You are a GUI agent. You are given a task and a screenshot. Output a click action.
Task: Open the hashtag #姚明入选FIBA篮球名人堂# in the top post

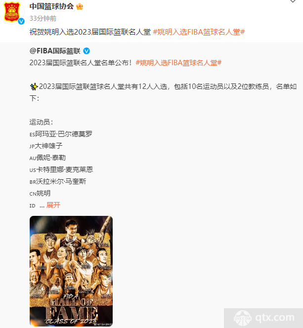[x=199, y=32]
